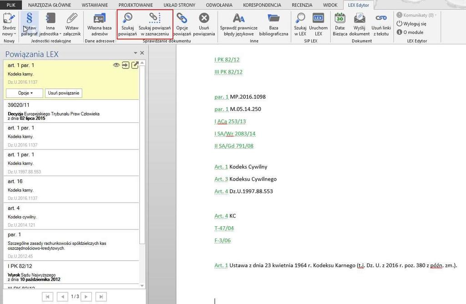
Task: Click the Stwórz nowy document icon
Action: pos(9,18)
